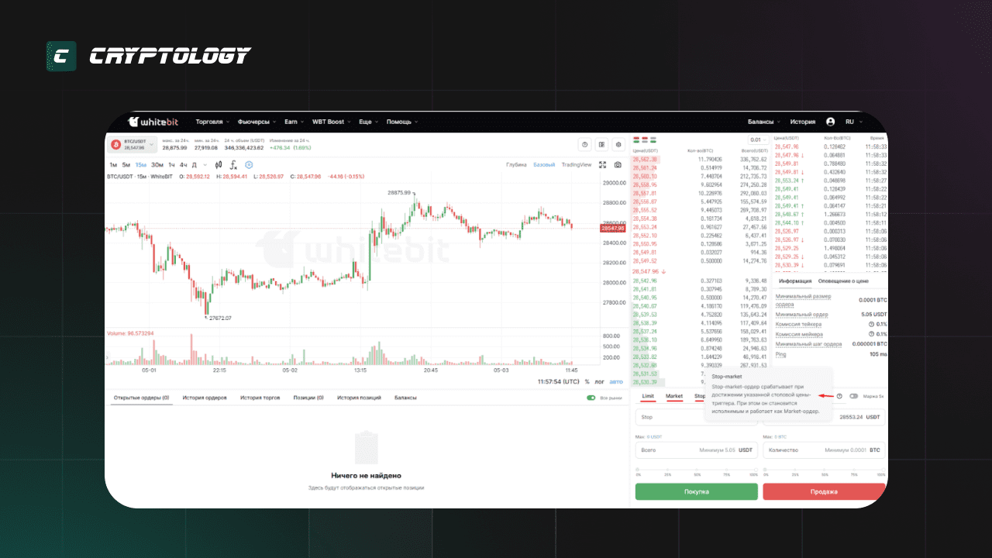The width and height of the screenshot is (992, 558).
Task: Toggle percent scale on chart
Action: pyautogui.click(x=587, y=381)
